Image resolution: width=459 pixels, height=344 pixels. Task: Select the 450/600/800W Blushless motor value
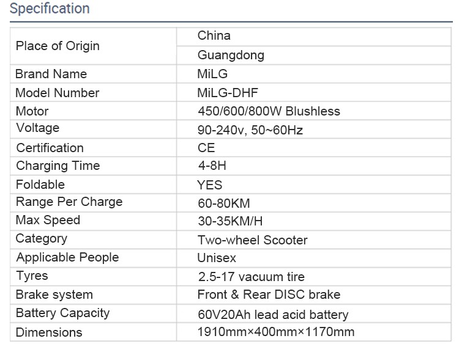pos(269,111)
